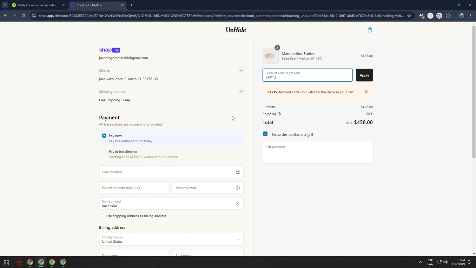Open Windows Start menu
476x268 pixels.
click(6, 262)
